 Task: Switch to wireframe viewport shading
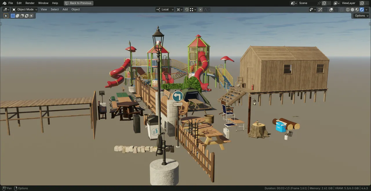tap(348, 10)
